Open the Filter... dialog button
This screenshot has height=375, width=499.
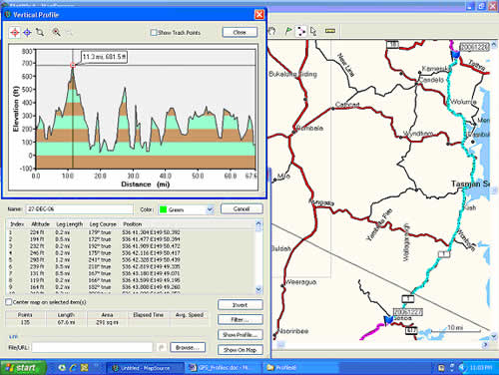241,320
